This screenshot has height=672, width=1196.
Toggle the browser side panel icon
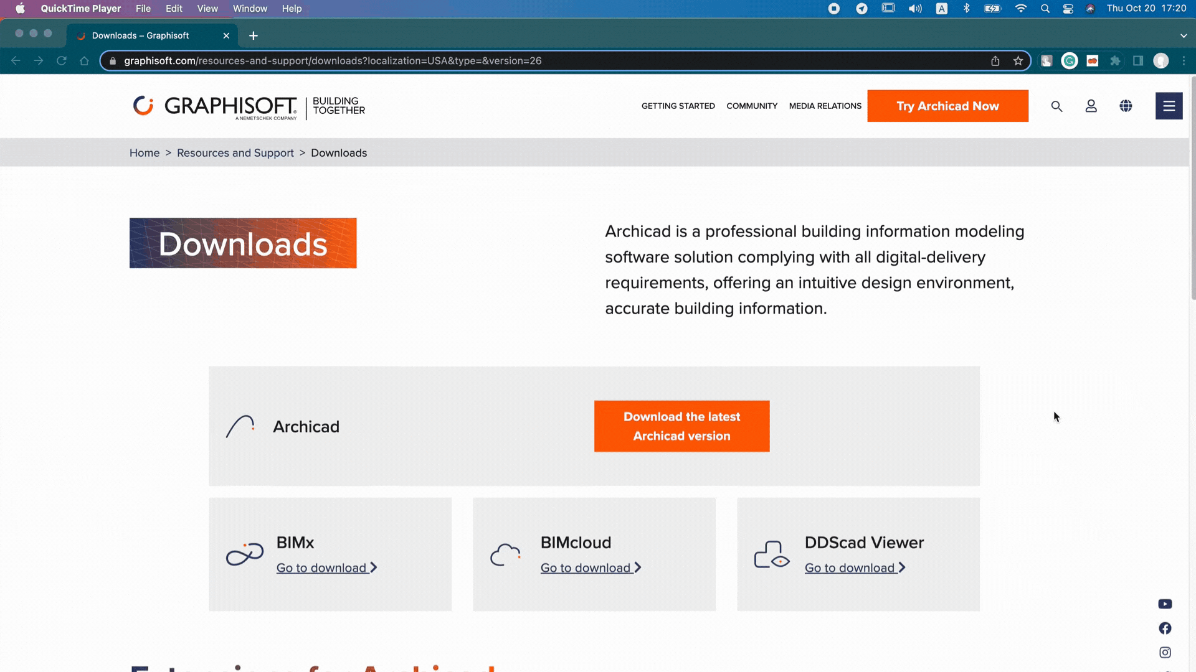[1138, 61]
